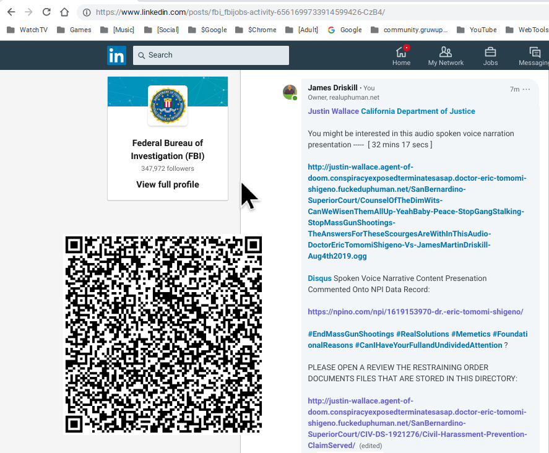Open the [Social] bookmark folder

click(x=162, y=30)
